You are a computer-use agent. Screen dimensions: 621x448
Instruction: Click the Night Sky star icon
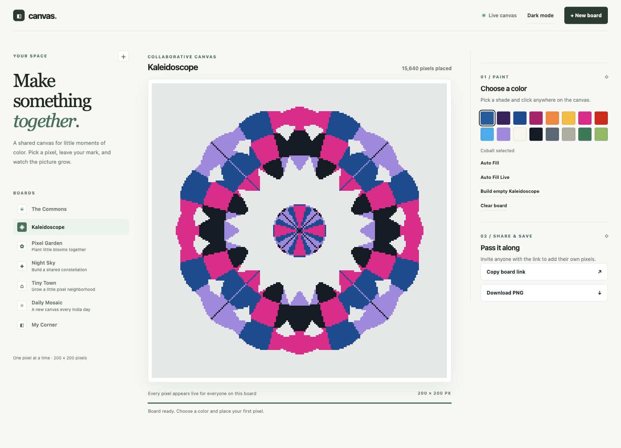point(22,266)
